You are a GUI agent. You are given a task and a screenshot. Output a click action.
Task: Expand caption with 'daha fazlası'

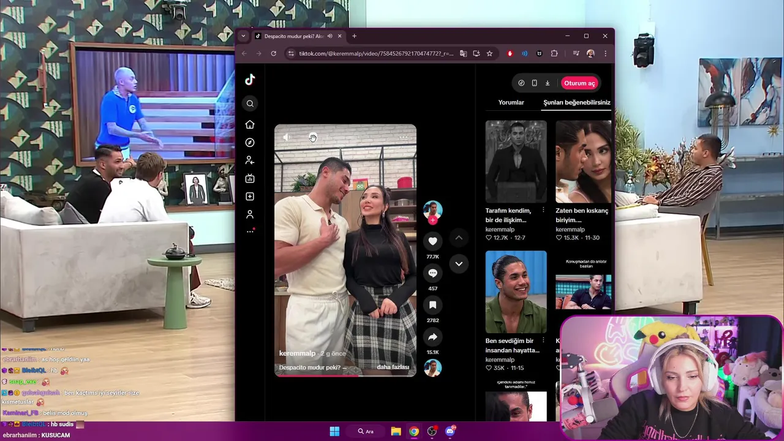(393, 367)
